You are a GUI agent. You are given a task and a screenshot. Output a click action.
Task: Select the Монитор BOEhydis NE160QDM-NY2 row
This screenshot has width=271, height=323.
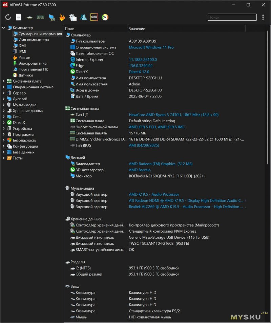click(x=155, y=176)
